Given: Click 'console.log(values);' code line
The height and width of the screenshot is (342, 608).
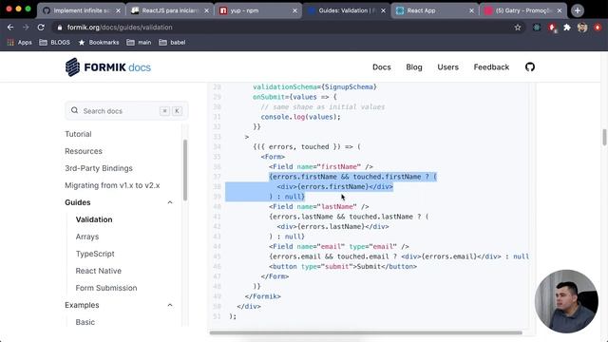Looking at the screenshot, I should click(300, 117).
